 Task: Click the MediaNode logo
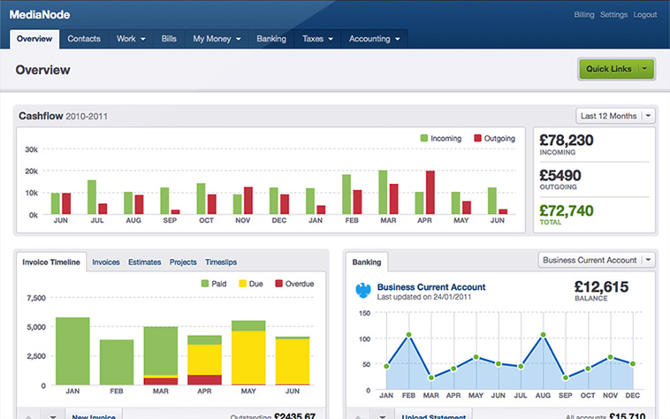40,14
